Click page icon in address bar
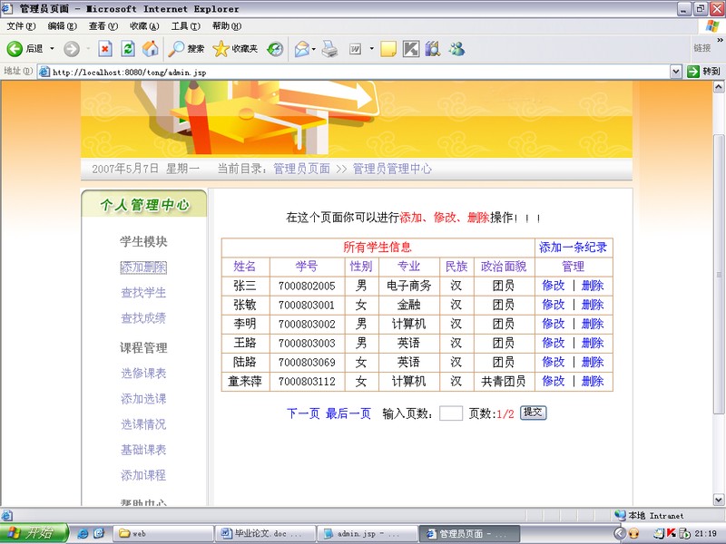 point(44,72)
